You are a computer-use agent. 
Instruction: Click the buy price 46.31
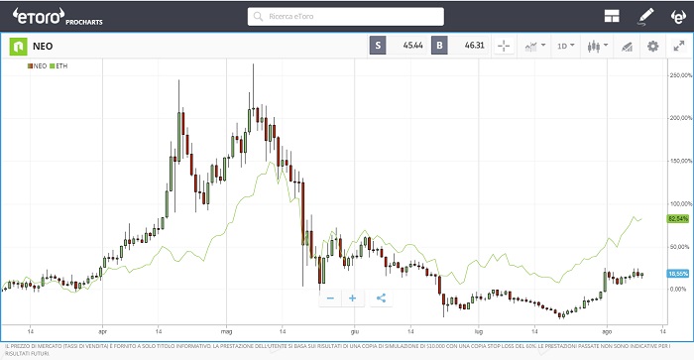[x=474, y=46]
